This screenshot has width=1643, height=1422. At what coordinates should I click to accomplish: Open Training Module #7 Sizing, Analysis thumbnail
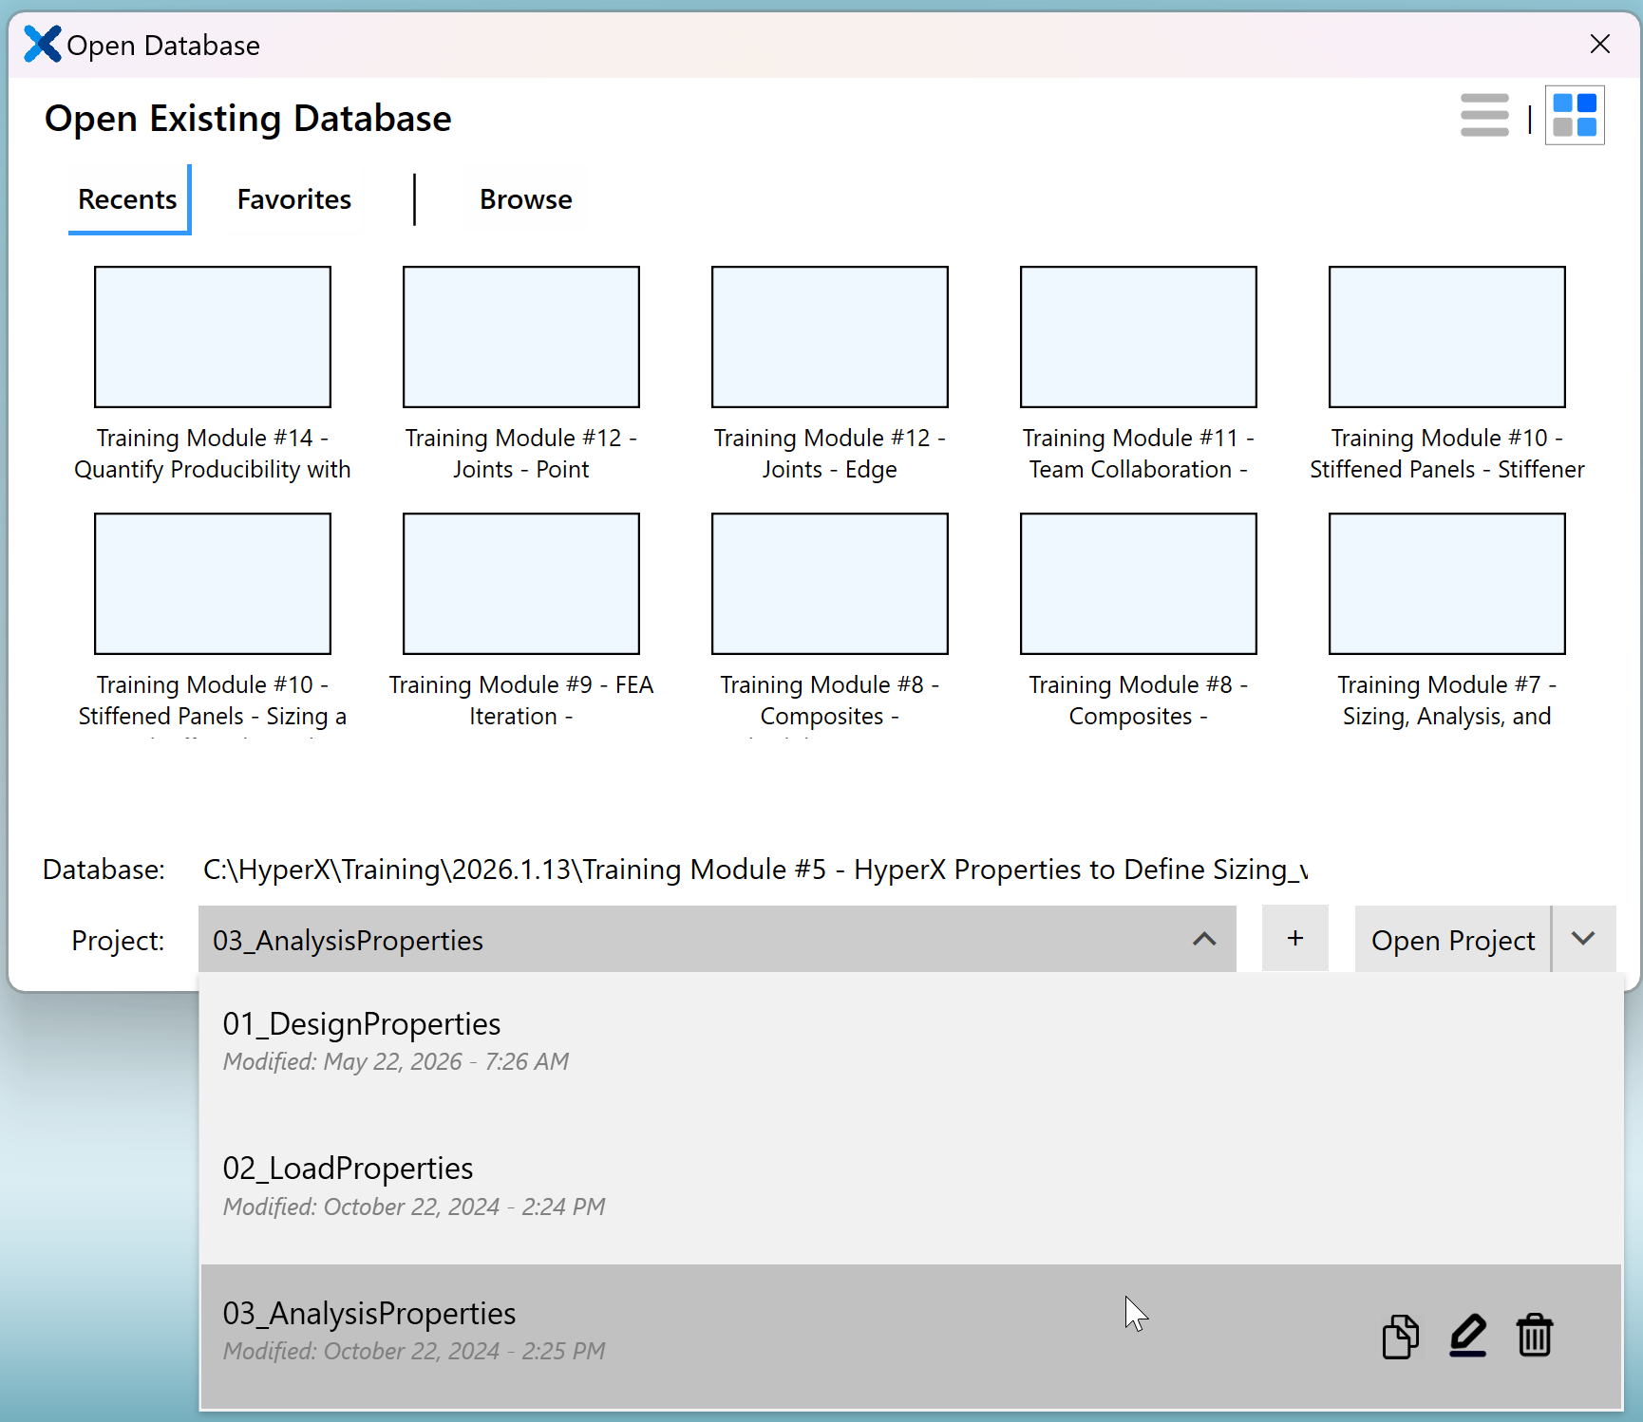click(x=1447, y=584)
